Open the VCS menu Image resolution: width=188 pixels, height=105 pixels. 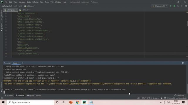point(52,2)
